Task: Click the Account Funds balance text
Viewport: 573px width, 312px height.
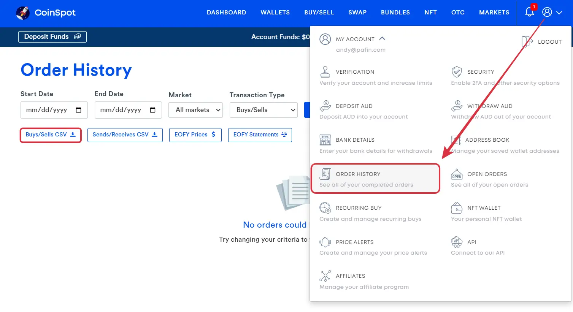Action: point(280,37)
